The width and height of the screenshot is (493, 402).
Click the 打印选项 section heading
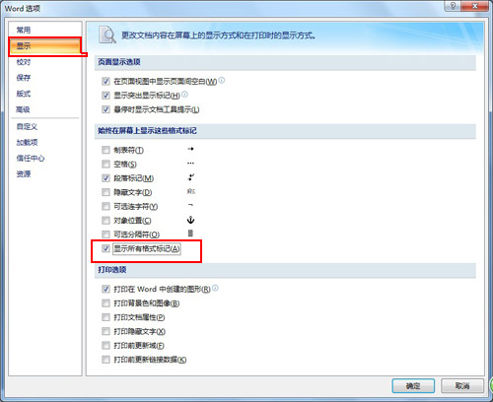(x=112, y=270)
